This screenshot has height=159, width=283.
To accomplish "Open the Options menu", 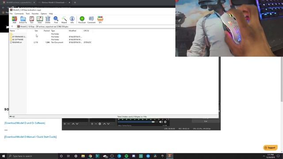I will click(x=44, y=14).
